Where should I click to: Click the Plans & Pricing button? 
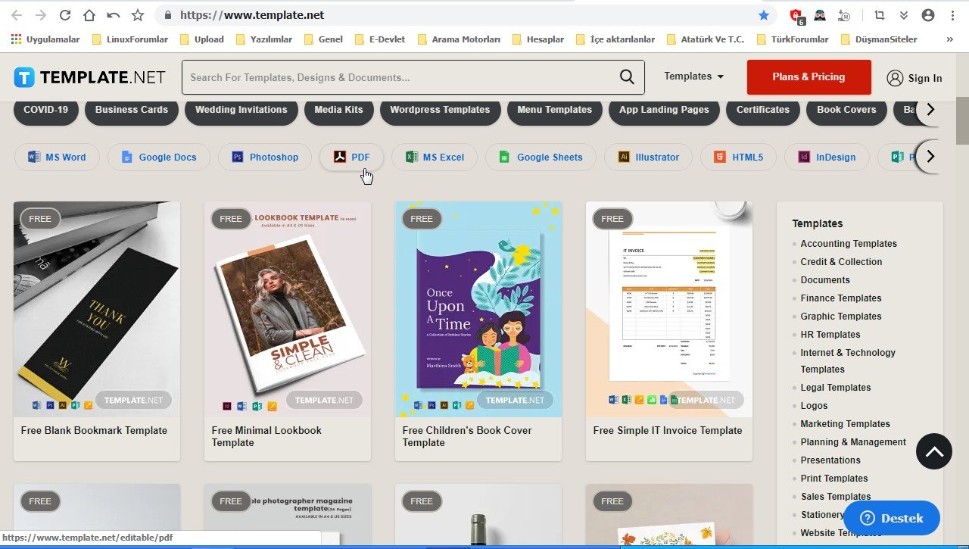pyautogui.click(x=809, y=77)
